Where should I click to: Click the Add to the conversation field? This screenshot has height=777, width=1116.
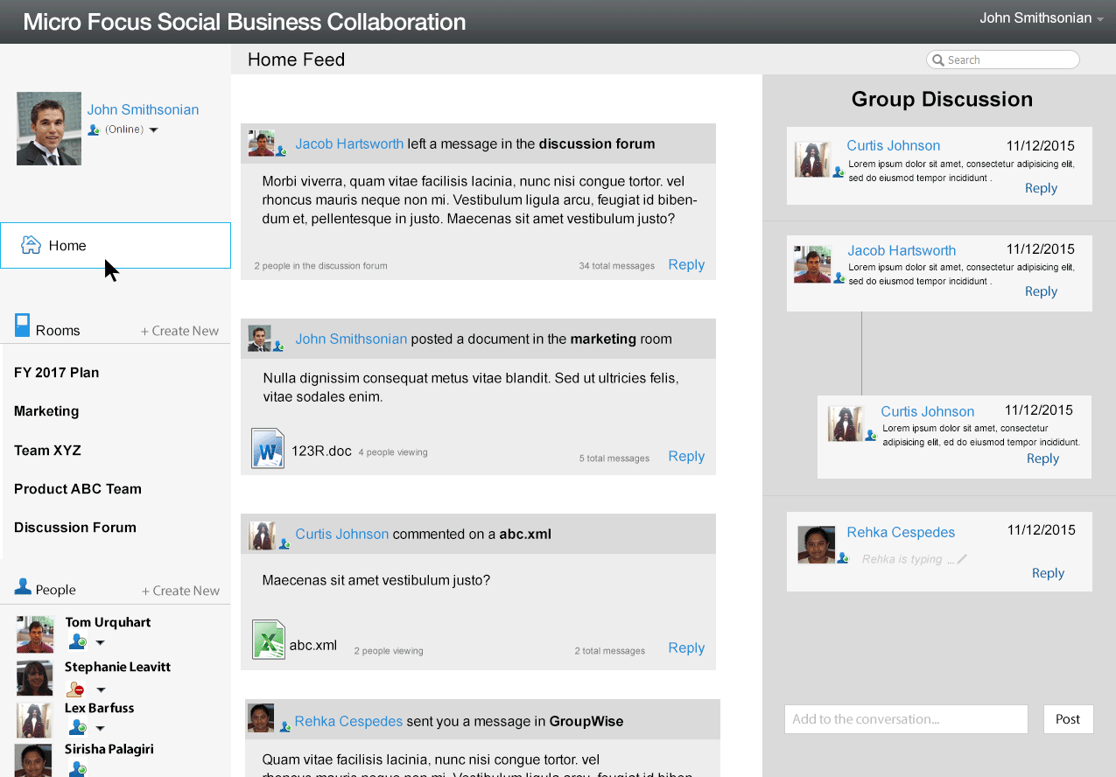tap(906, 719)
